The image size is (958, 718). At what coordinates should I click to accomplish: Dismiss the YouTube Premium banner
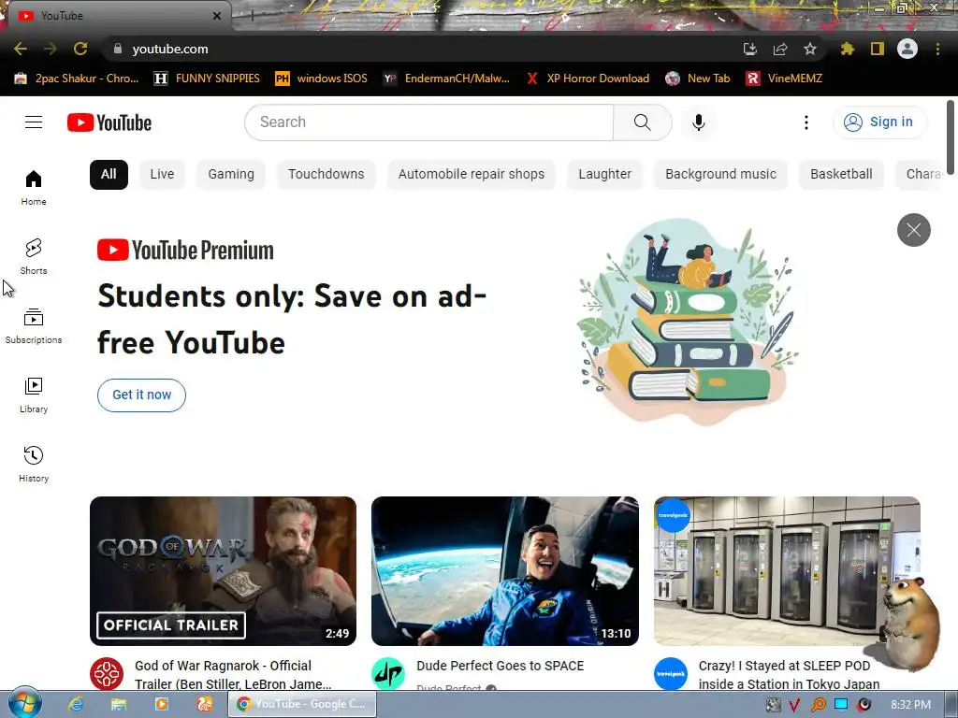pyautogui.click(x=913, y=230)
